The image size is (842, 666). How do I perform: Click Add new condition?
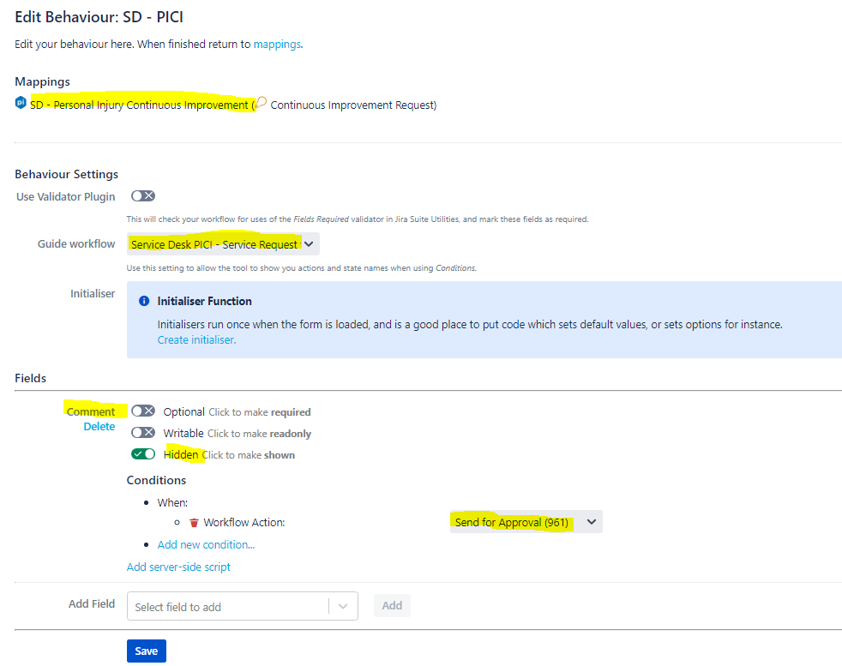tap(206, 544)
